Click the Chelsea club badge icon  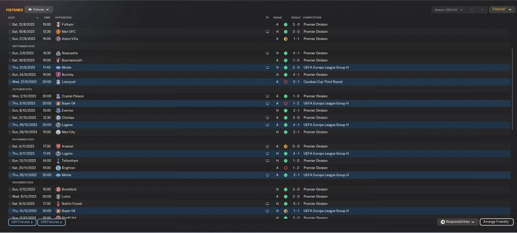(58, 118)
